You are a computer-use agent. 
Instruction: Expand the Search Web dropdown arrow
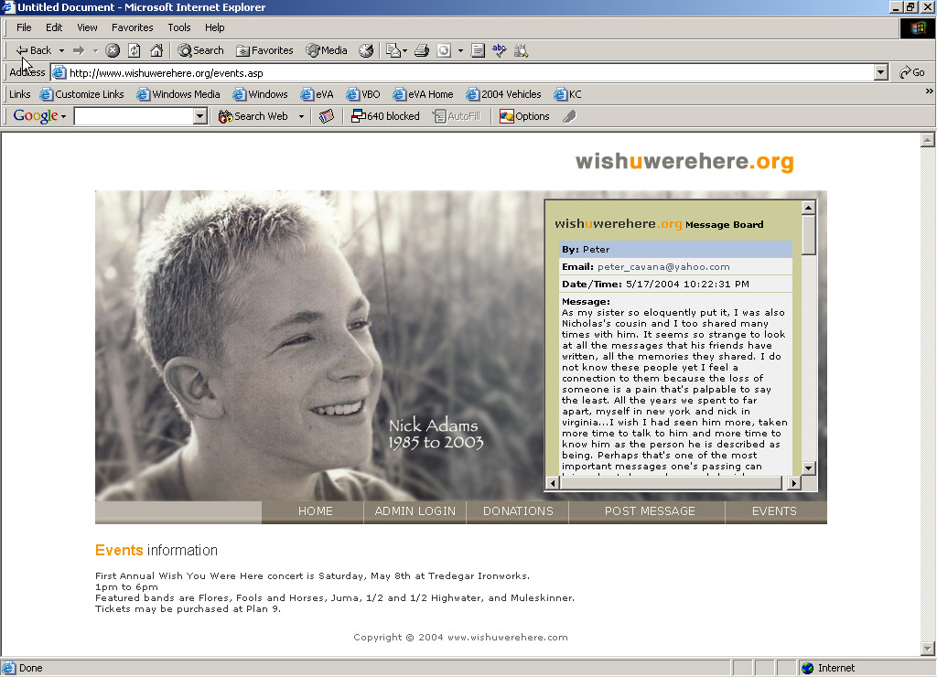click(301, 116)
